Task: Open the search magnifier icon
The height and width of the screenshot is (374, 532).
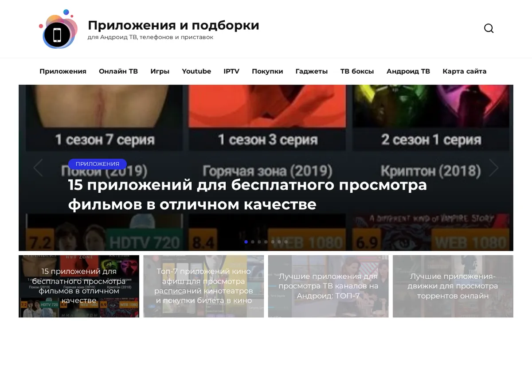Action: pyautogui.click(x=489, y=28)
